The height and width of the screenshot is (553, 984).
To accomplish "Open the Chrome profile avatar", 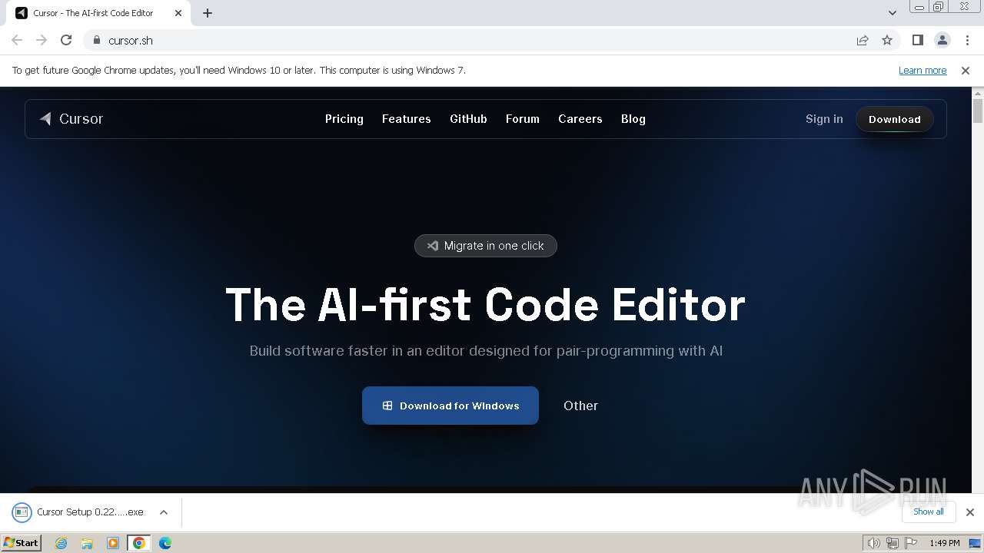I will coord(942,40).
